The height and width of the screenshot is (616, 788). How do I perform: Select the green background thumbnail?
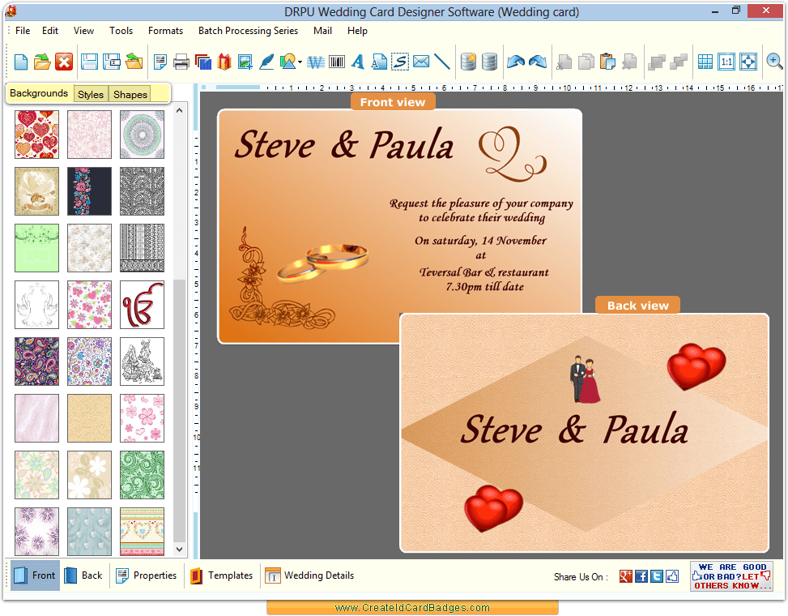coord(36,248)
